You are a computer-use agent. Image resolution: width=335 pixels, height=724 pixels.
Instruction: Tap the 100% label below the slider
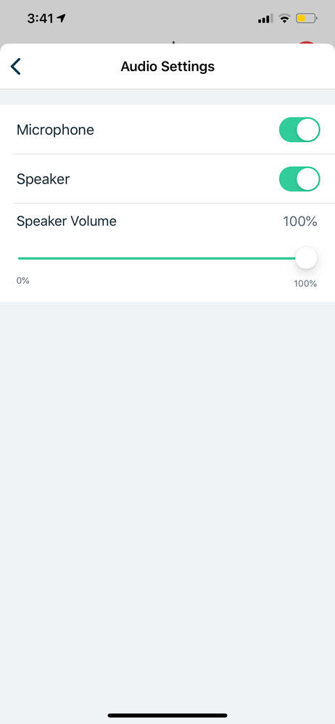point(305,283)
